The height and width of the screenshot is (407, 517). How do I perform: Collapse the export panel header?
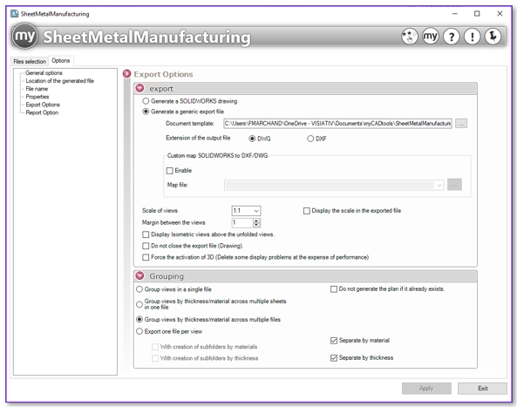pos(140,88)
